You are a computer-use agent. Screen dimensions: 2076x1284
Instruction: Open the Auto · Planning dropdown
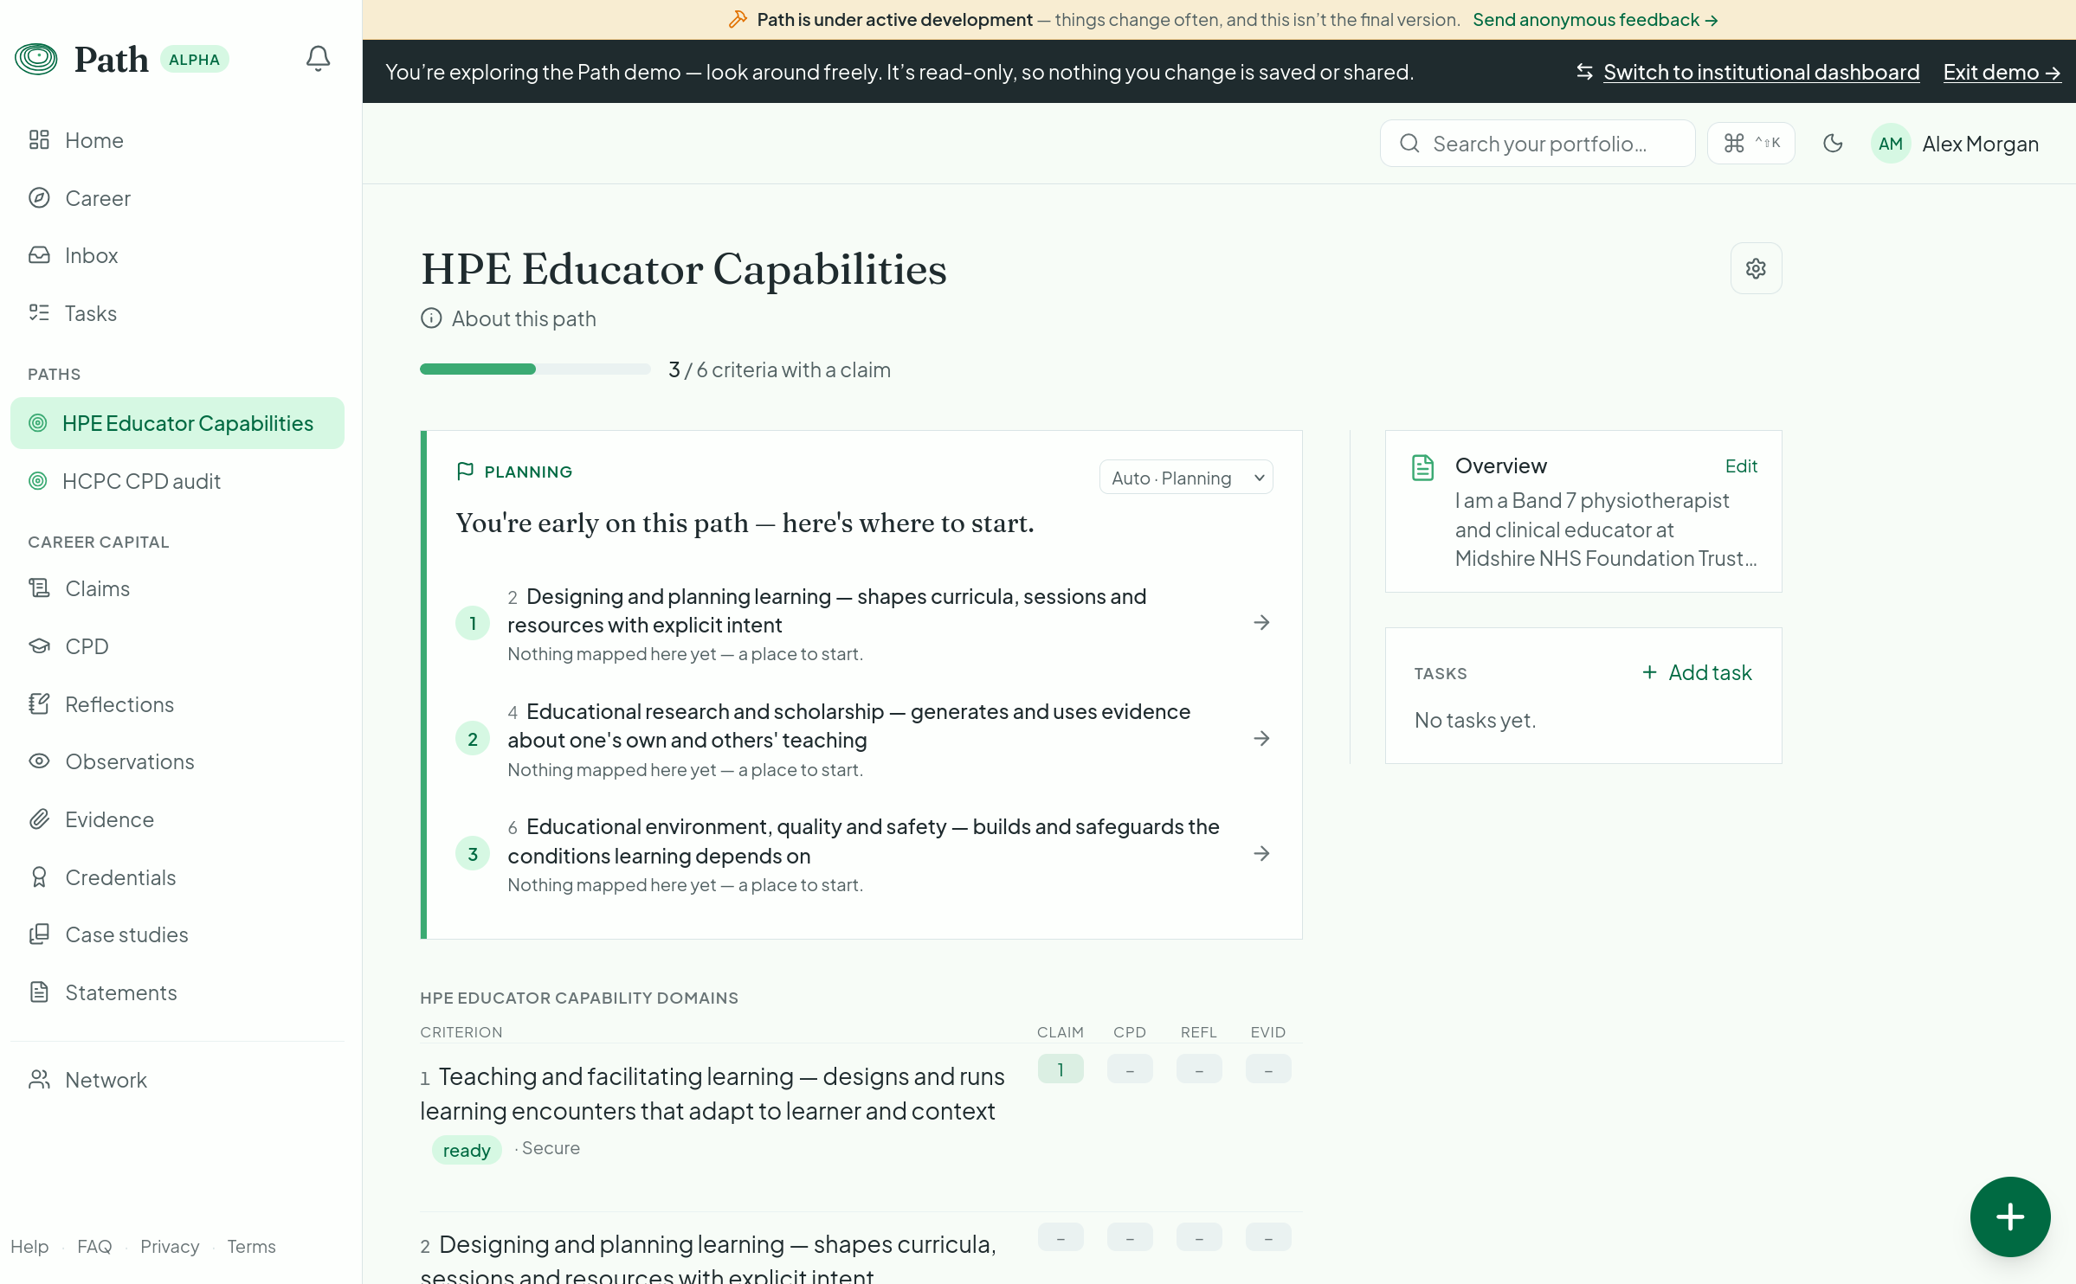point(1185,478)
